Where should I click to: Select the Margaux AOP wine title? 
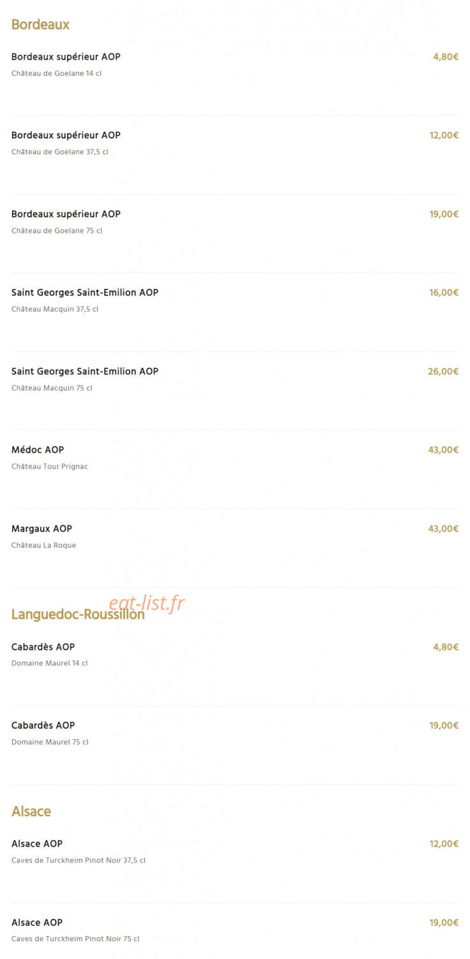click(x=42, y=529)
